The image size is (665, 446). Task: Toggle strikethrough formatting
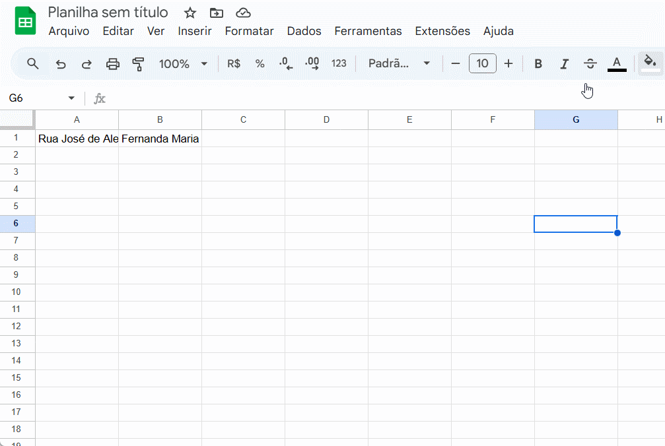click(590, 64)
